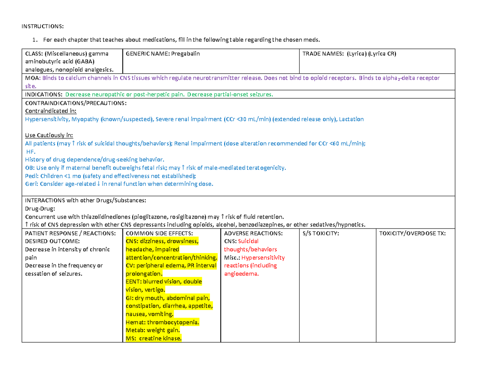Select the OB: maternal benefit line
477x369 pixels.
pos(155,168)
